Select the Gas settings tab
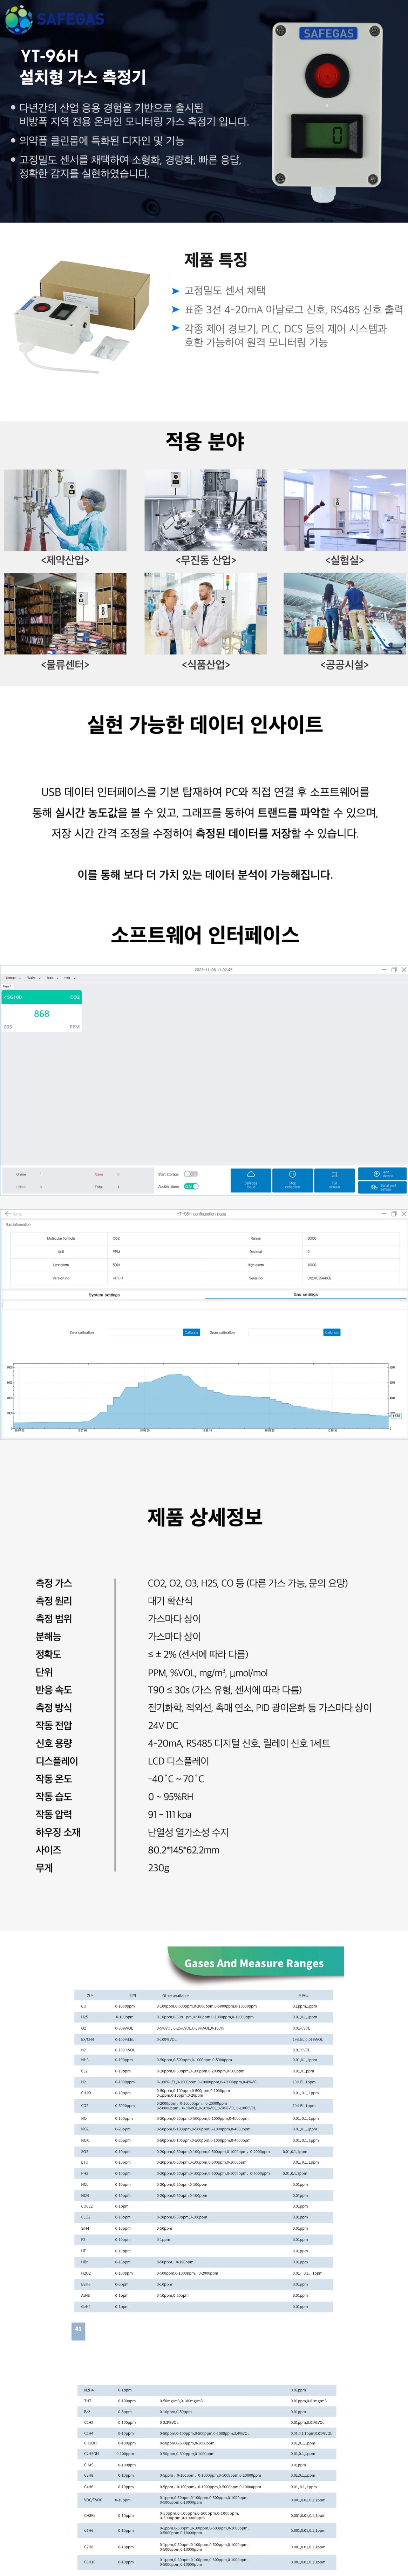This screenshot has width=408, height=2576. (x=305, y=1295)
